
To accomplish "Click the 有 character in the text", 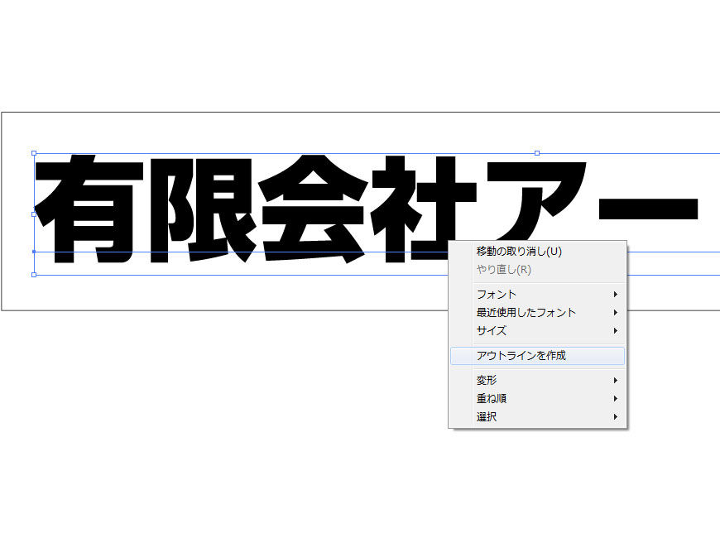I will pyautogui.click(x=89, y=209).
